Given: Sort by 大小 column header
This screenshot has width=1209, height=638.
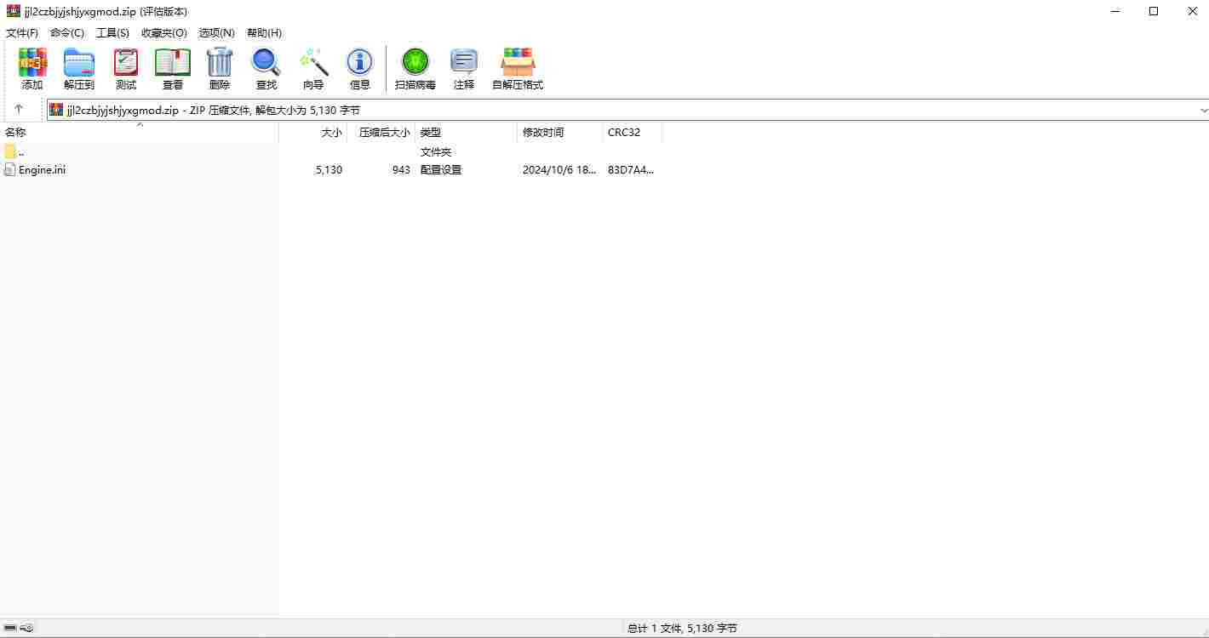Looking at the screenshot, I should [x=313, y=132].
